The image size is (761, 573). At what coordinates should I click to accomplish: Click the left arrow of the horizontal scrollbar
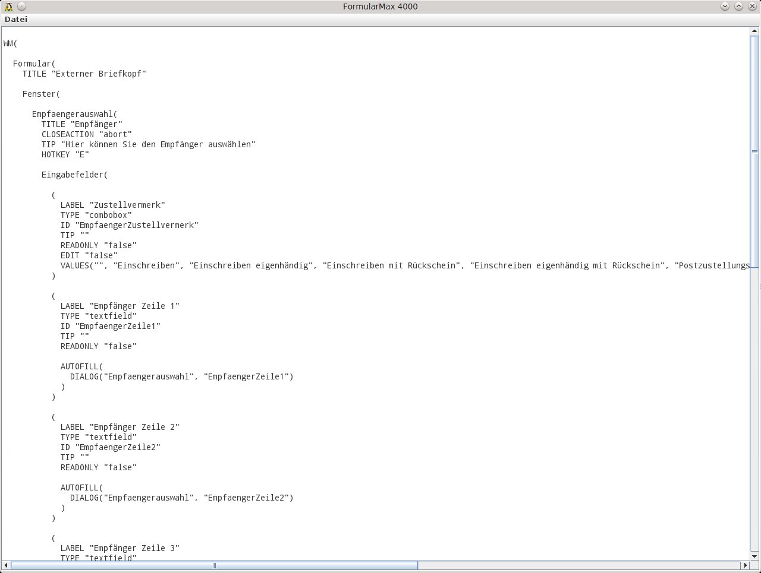(x=5, y=566)
